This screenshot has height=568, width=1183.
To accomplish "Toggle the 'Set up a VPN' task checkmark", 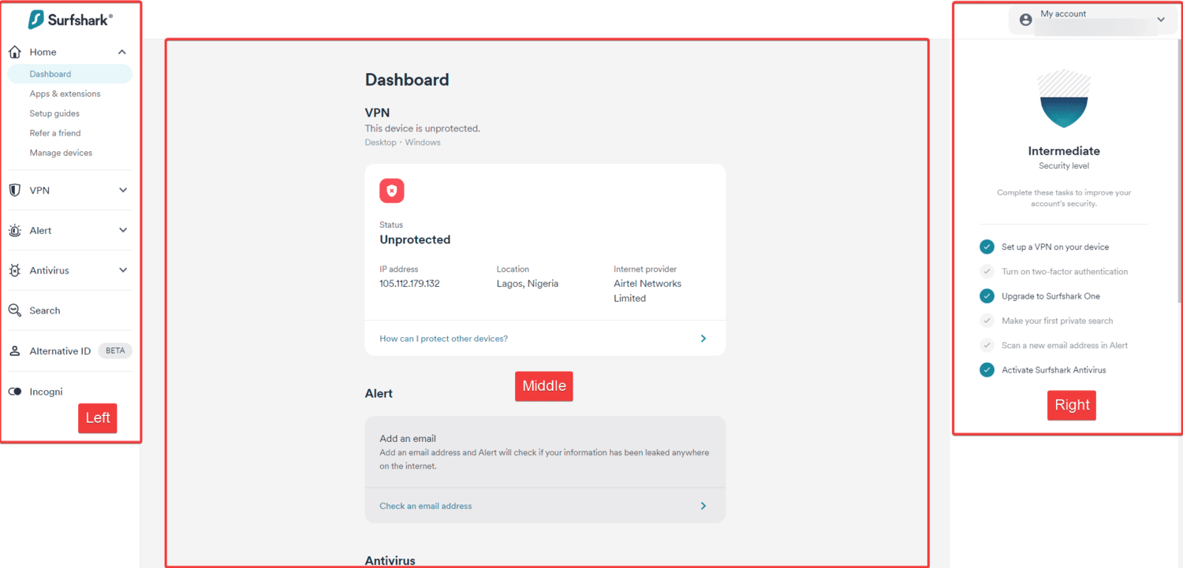I will pos(987,247).
